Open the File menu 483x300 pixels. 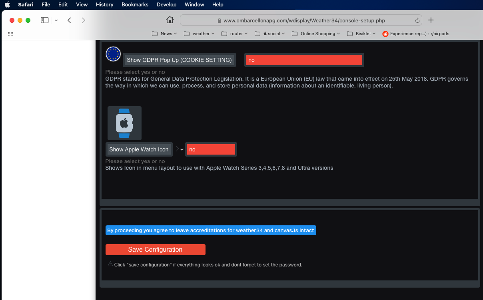(x=46, y=5)
